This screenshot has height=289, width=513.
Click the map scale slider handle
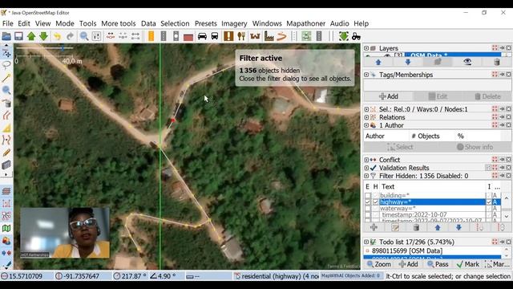tap(63, 48)
